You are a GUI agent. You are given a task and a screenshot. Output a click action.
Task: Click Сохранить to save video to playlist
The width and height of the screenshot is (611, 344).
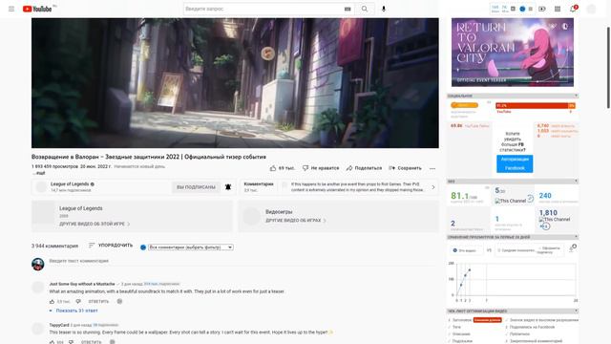405,168
